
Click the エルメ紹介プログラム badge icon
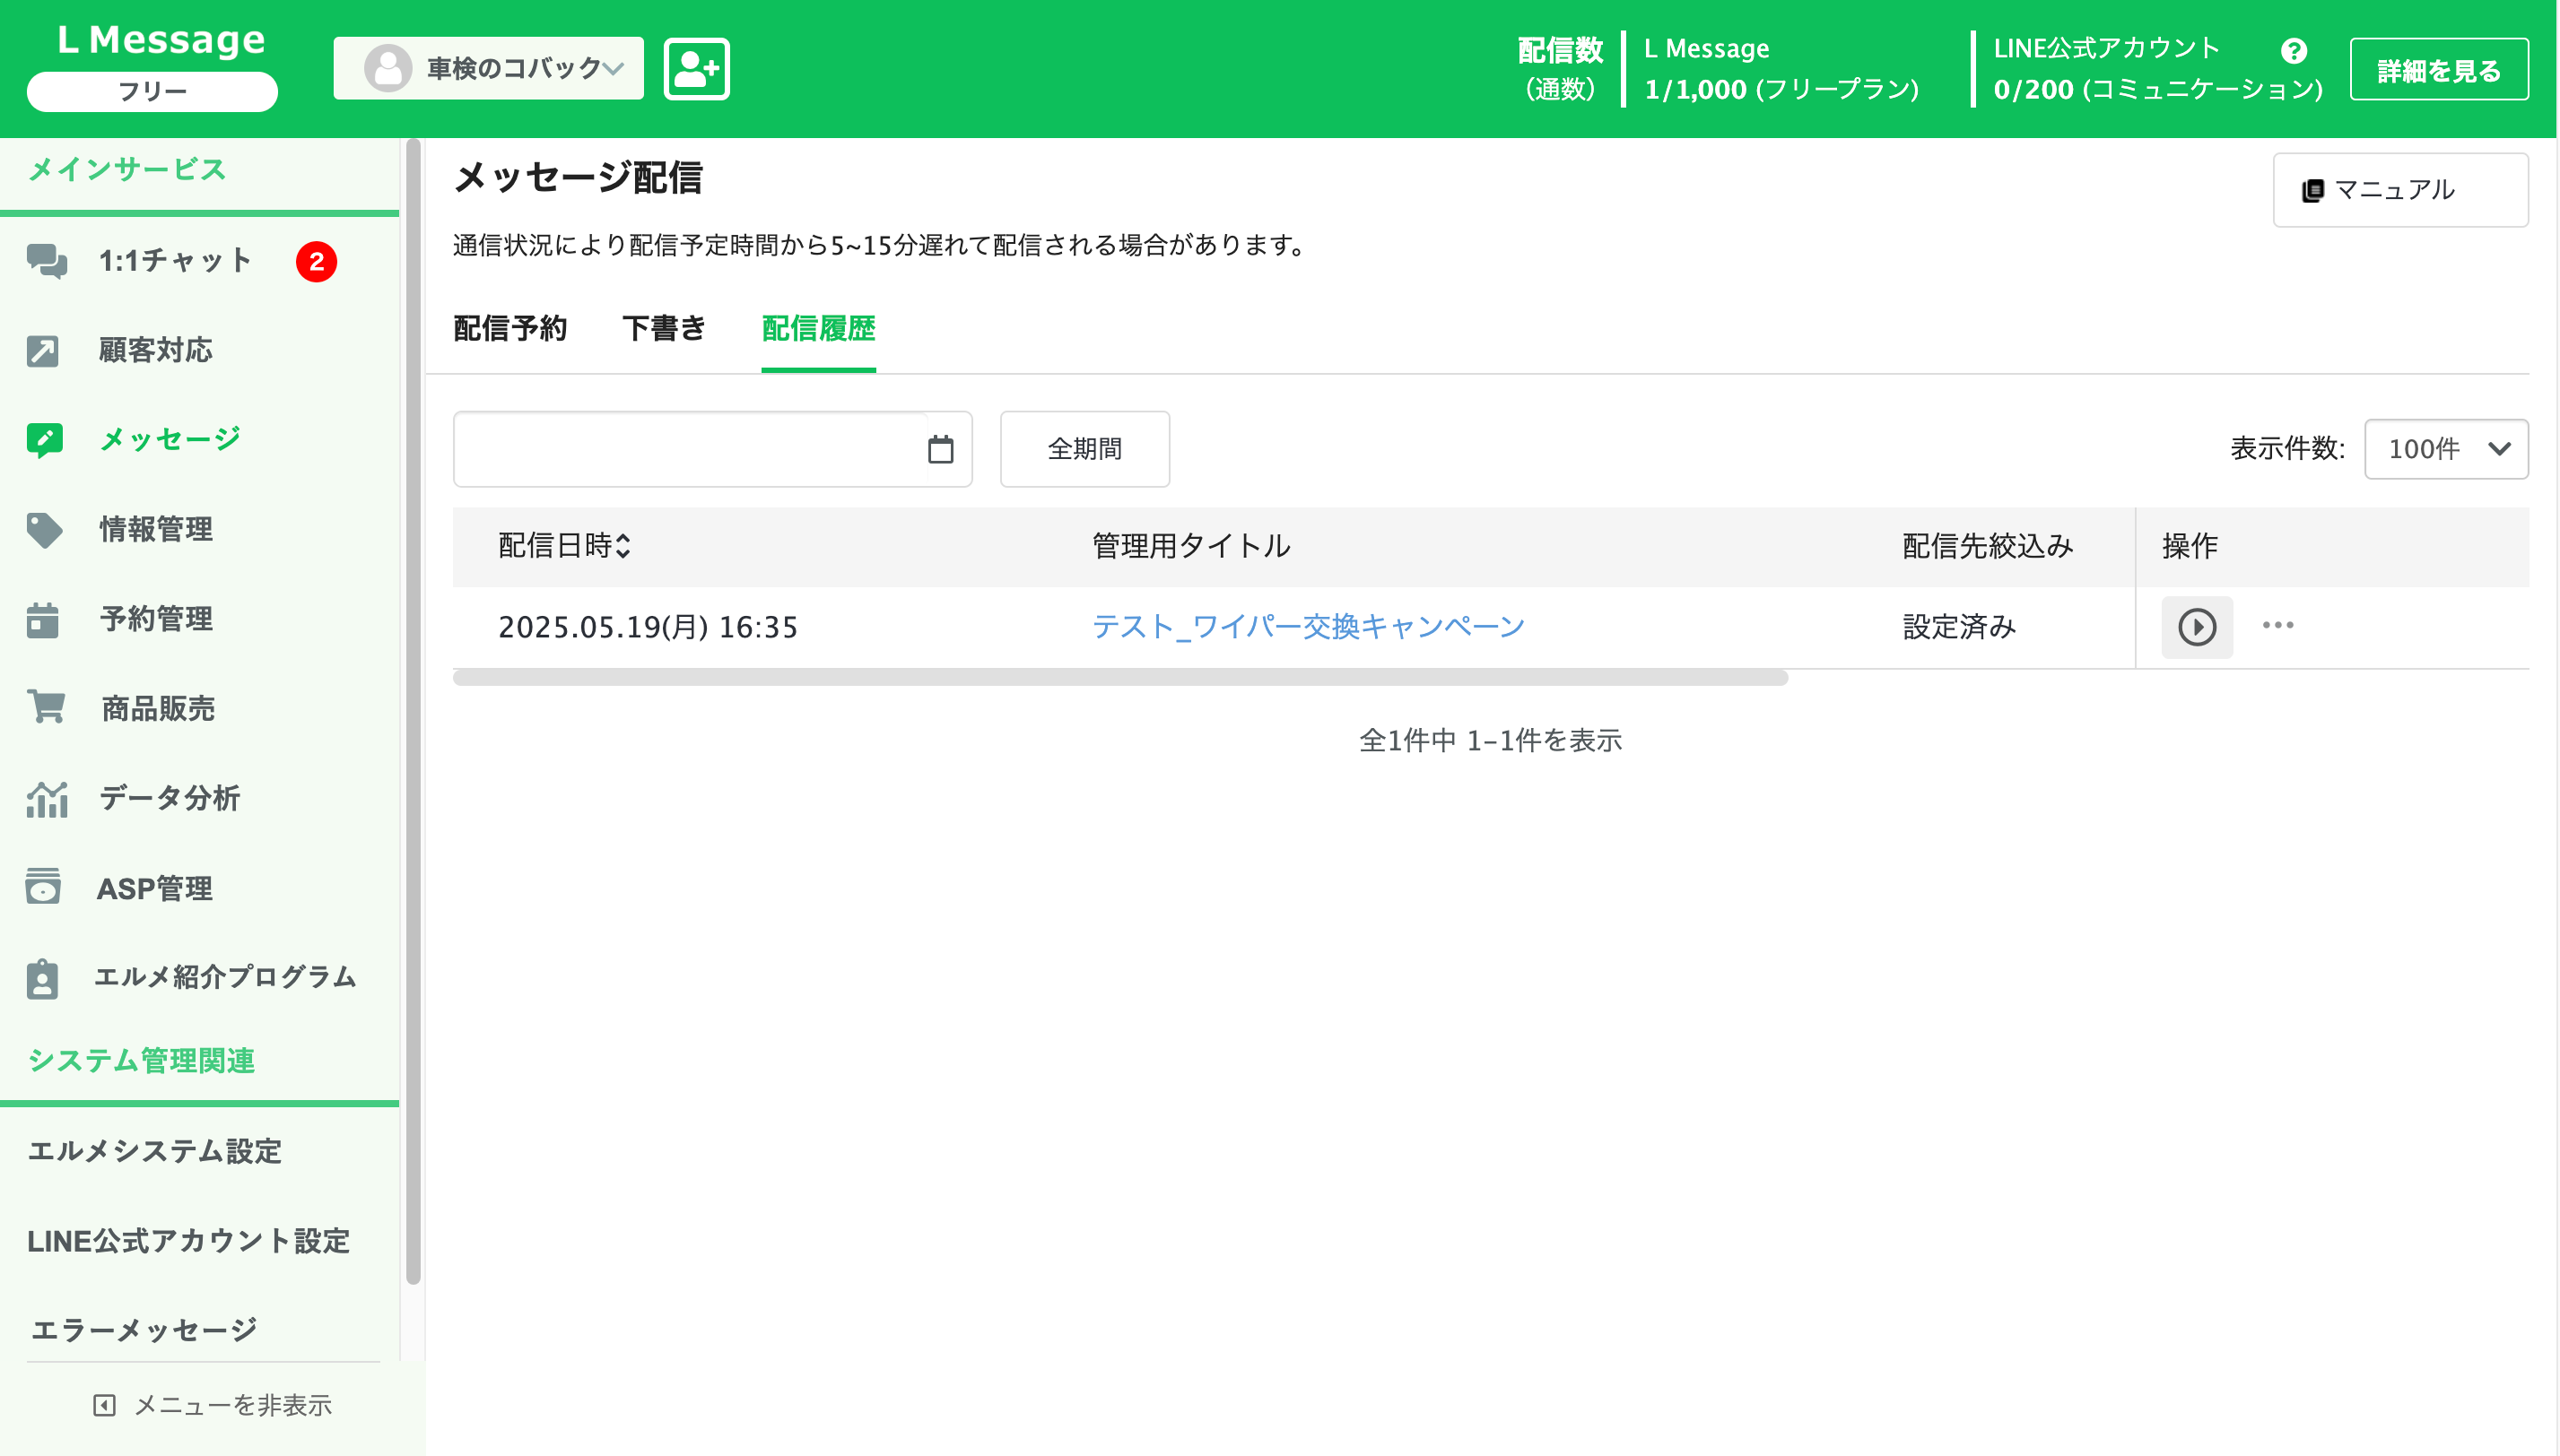click(42, 978)
